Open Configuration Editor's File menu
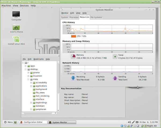The height and width of the screenshot is (128, 161). click(x=24, y=59)
